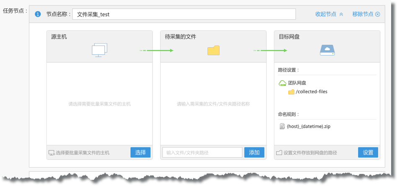Click the green team netdisk cloud icon
Image resolution: width=397 pixels, height=186 pixels.
(282, 83)
